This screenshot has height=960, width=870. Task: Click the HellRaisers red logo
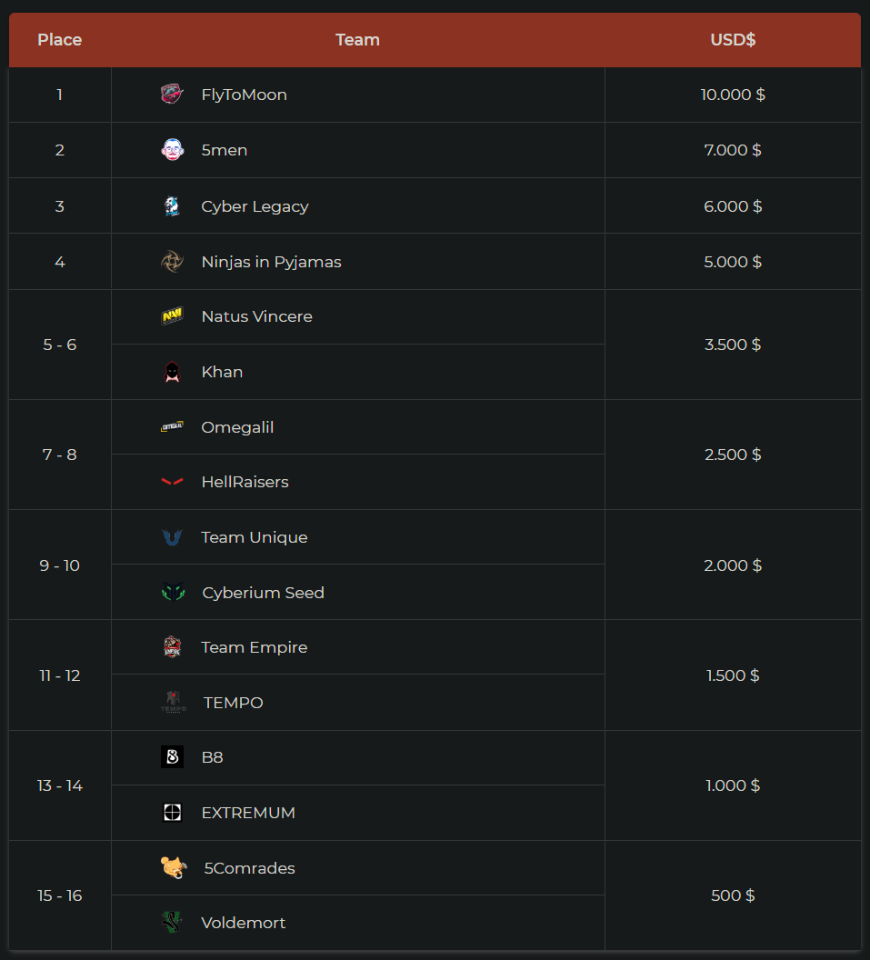click(172, 482)
